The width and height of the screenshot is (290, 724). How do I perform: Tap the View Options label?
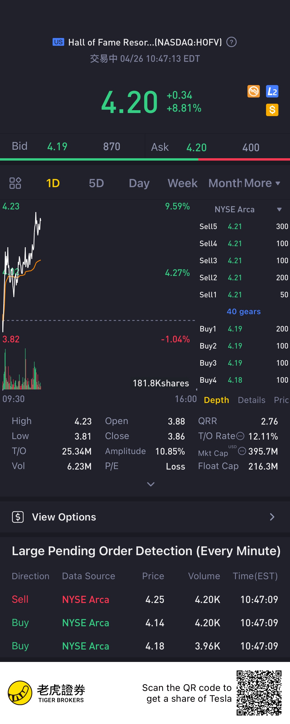click(x=64, y=517)
